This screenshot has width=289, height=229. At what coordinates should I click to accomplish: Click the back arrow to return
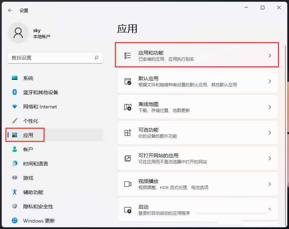[10, 10]
